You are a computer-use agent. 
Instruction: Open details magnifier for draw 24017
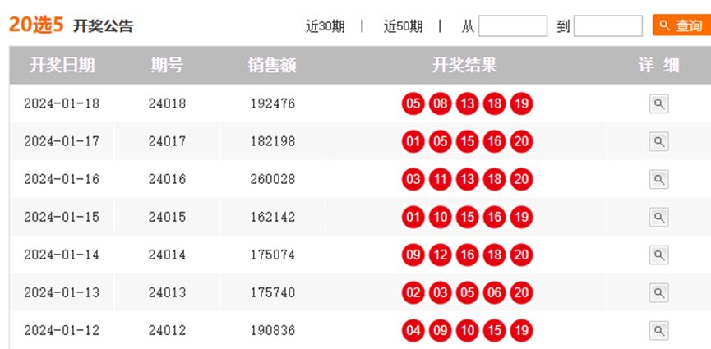coord(658,141)
